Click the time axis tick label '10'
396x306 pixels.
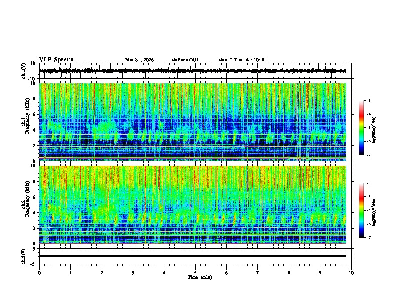[351, 273]
